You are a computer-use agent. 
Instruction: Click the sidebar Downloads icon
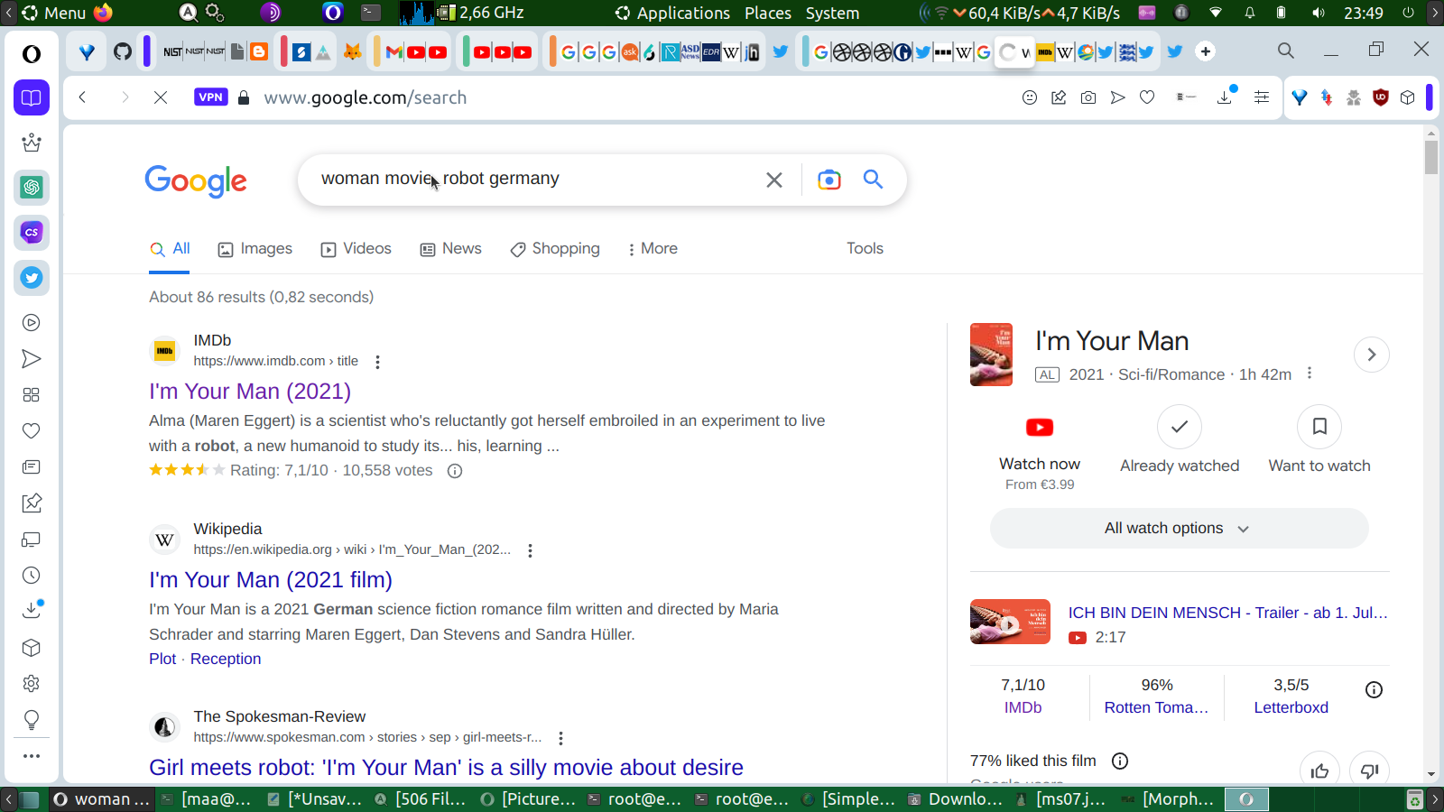[32, 610]
